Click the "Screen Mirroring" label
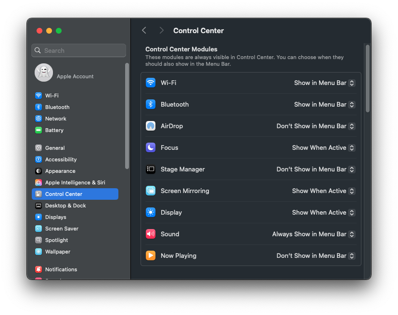 pos(185,191)
